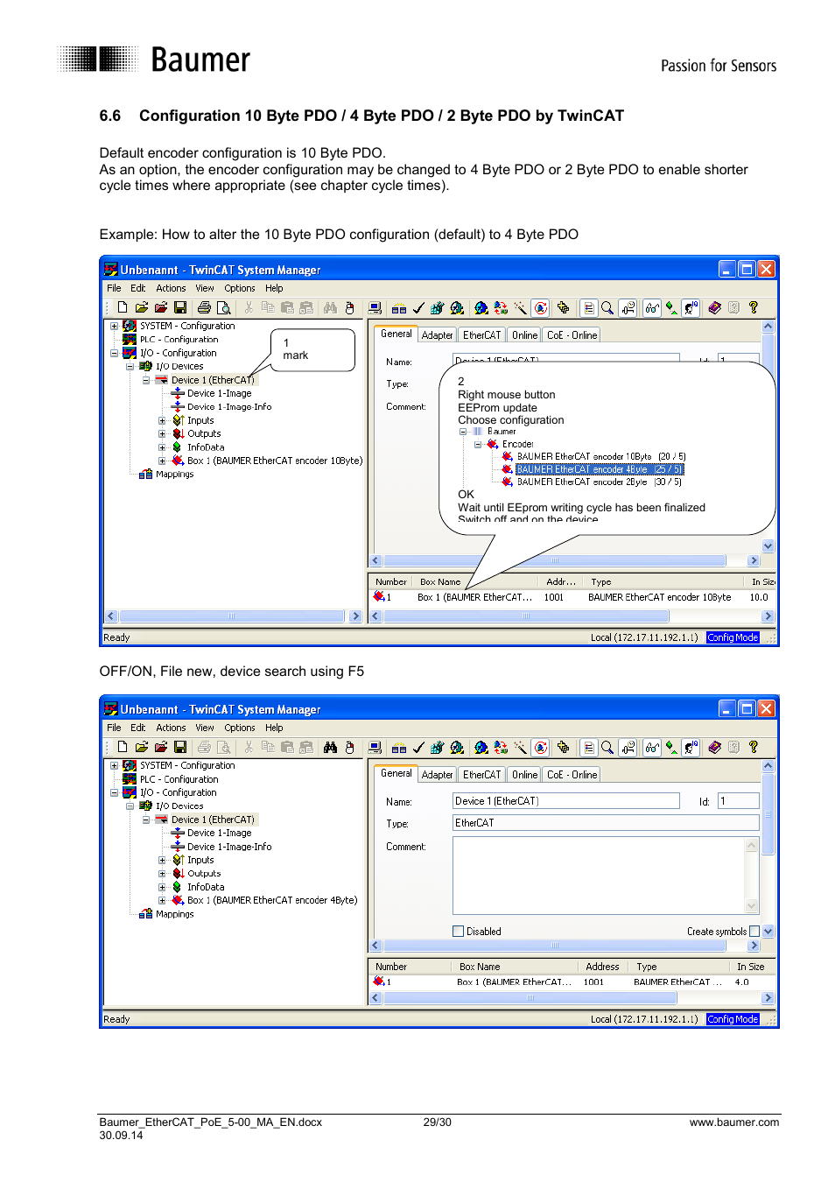This screenshot has width=835, height=1182.
Task: Click 'Address' column header in the 4Byte-encoder window
Action: [x=604, y=967]
